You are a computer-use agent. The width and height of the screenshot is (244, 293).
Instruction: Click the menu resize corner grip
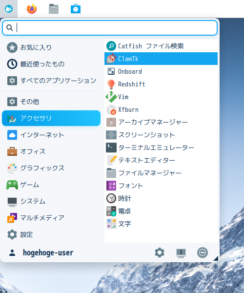coord(216,258)
